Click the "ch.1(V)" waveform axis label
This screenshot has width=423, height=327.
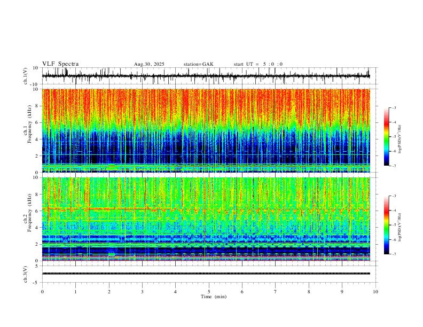pyautogui.click(x=26, y=76)
